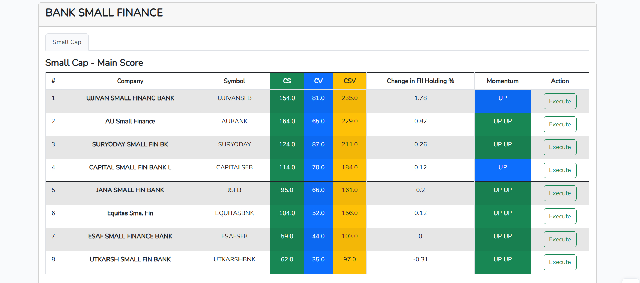640x283 pixels.
Task: Execute action for UTKARSH SMALL FIN BANK
Action: [x=560, y=262]
